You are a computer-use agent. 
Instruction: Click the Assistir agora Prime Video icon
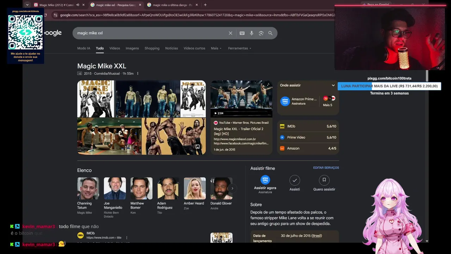(265, 180)
